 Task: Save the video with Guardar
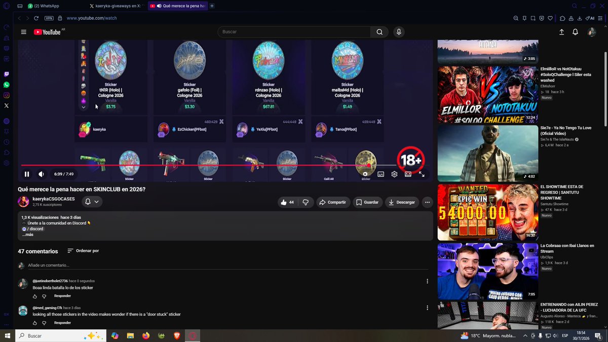(367, 202)
